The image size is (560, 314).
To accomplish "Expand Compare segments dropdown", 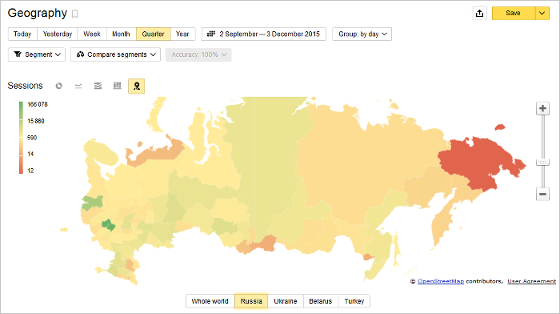I will (x=115, y=54).
